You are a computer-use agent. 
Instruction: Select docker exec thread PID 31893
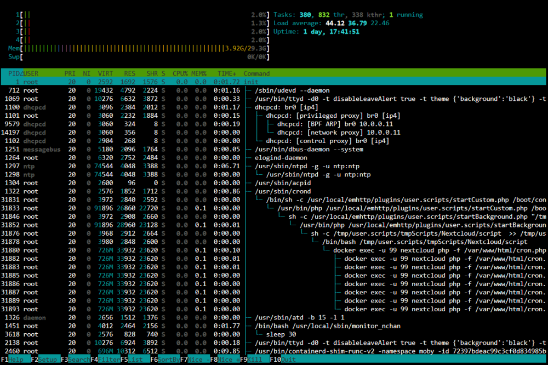273,309
